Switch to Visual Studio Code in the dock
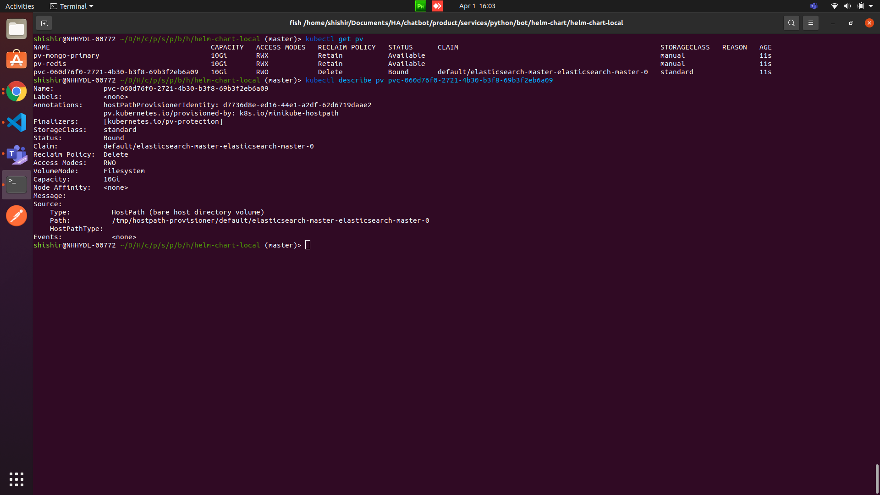Viewport: 880px width, 495px height. [16, 122]
